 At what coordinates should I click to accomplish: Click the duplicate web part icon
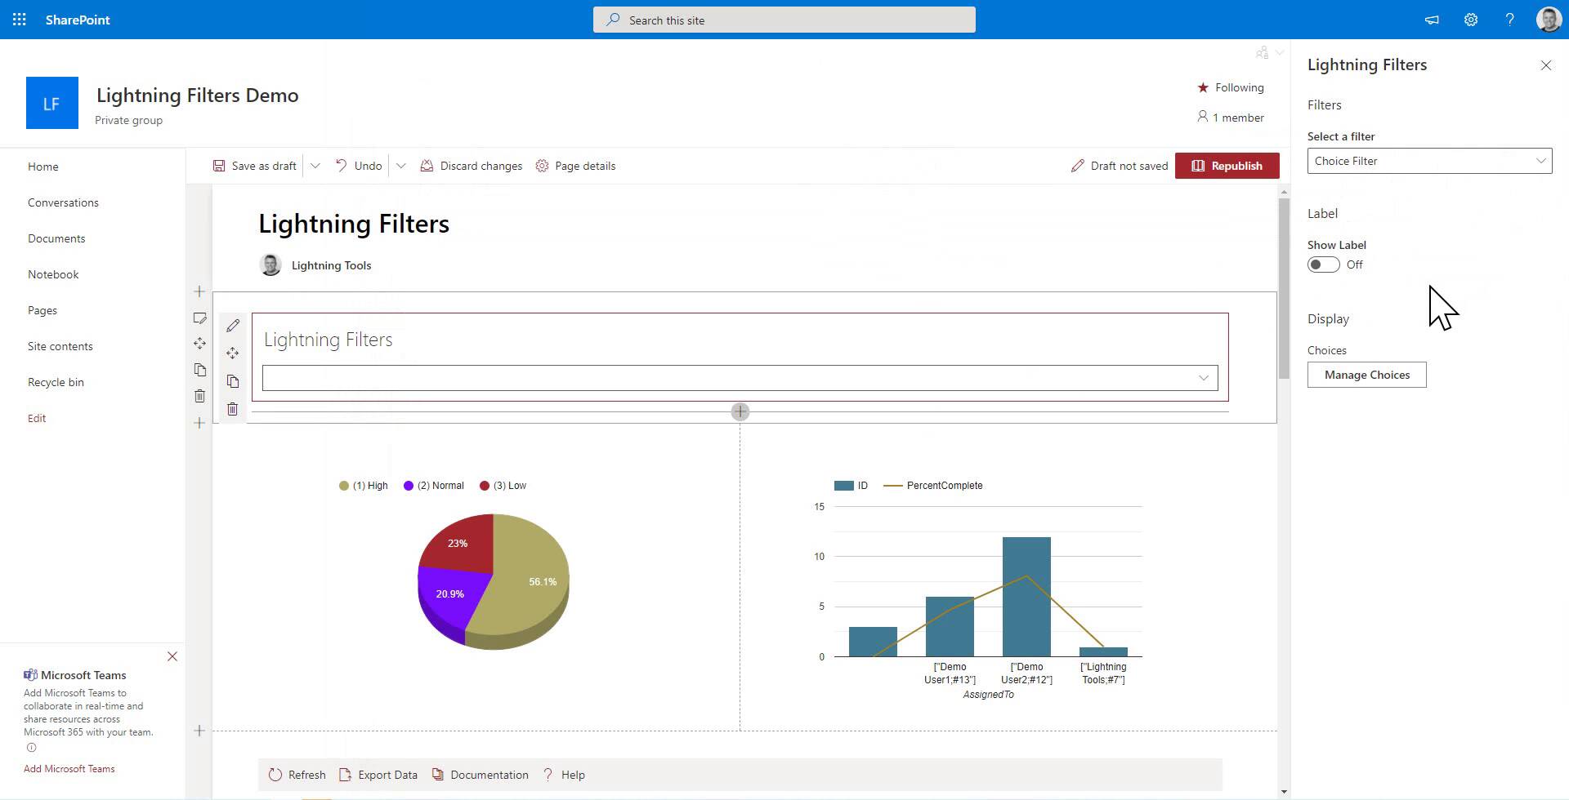233,381
